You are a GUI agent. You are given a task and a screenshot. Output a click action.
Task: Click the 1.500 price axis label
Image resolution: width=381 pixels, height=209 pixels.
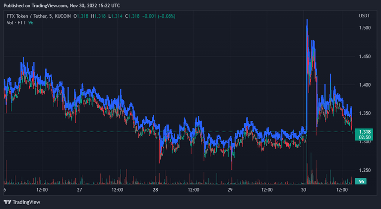(365, 28)
